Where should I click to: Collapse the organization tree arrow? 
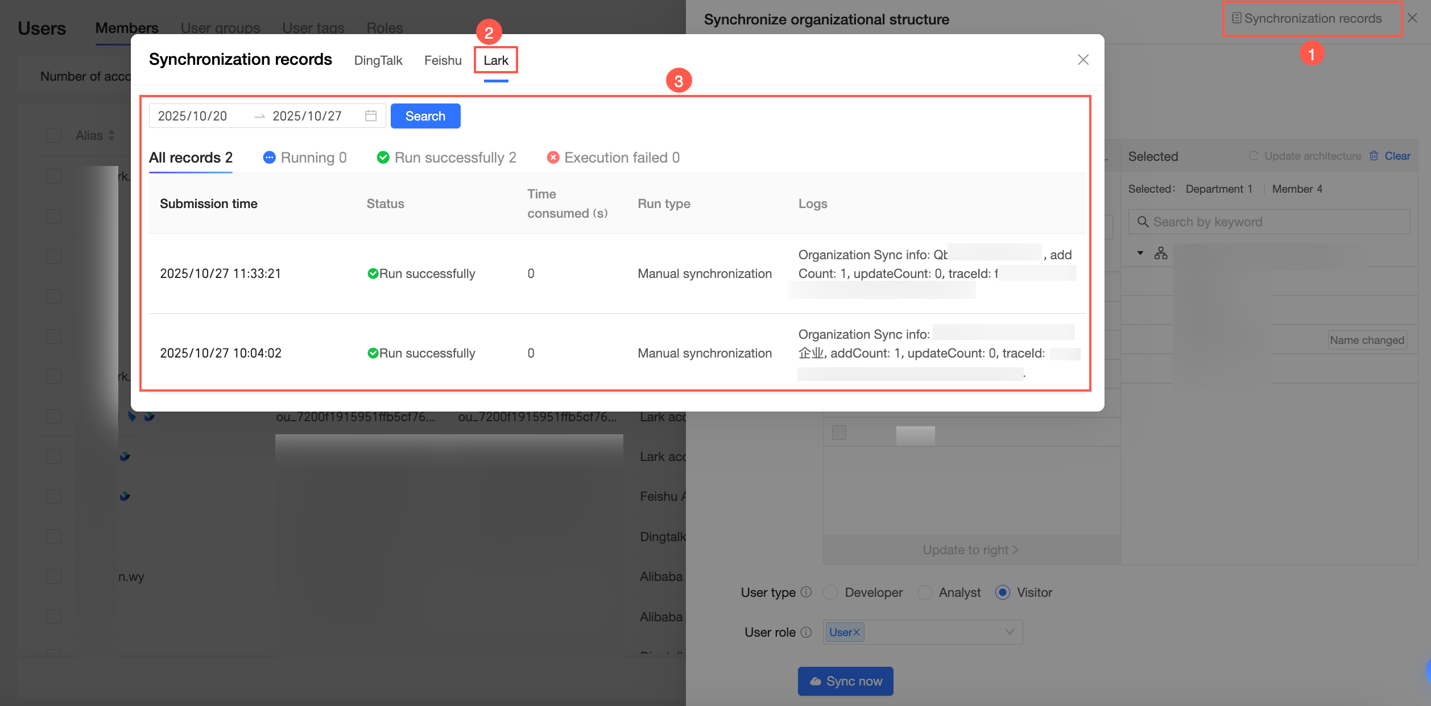[1140, 253]
